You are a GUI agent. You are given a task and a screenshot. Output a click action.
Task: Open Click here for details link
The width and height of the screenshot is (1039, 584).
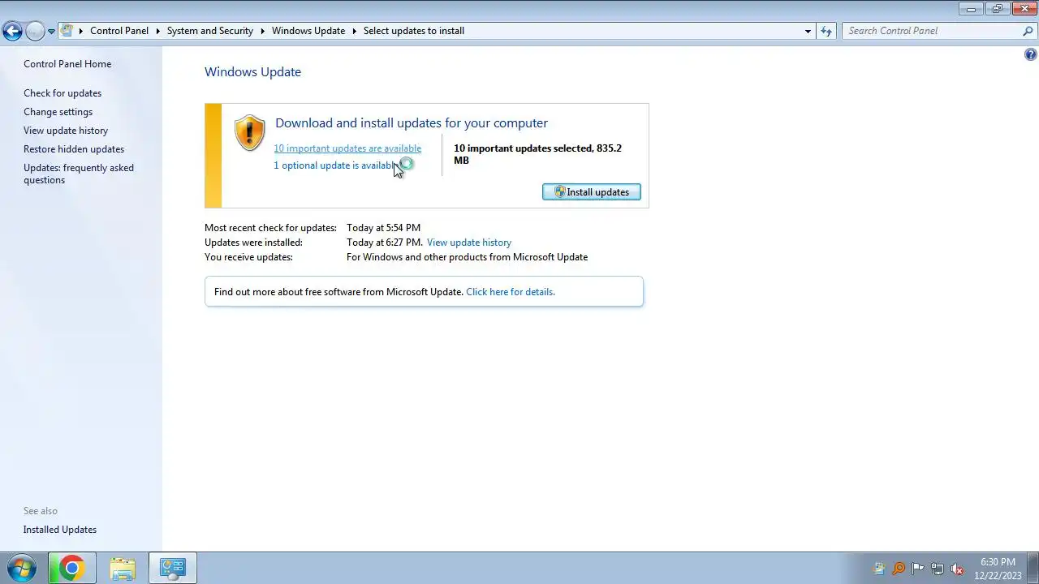[x=511, y=292]
